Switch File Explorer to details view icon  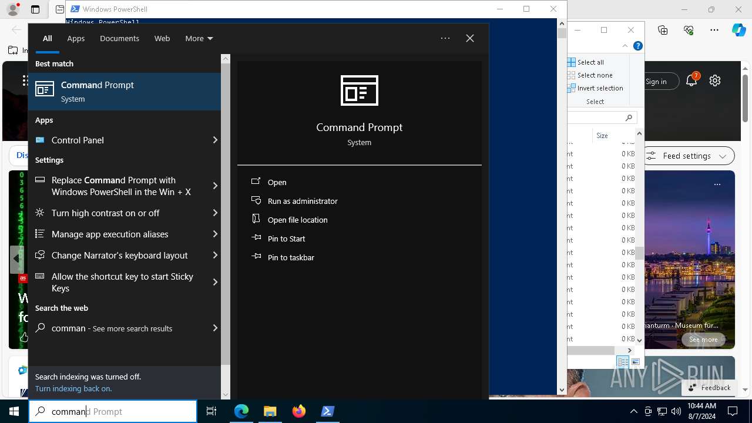click(x=623, y=362)
